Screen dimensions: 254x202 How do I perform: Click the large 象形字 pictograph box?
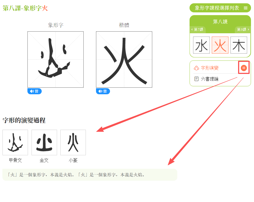pos(56,60)
